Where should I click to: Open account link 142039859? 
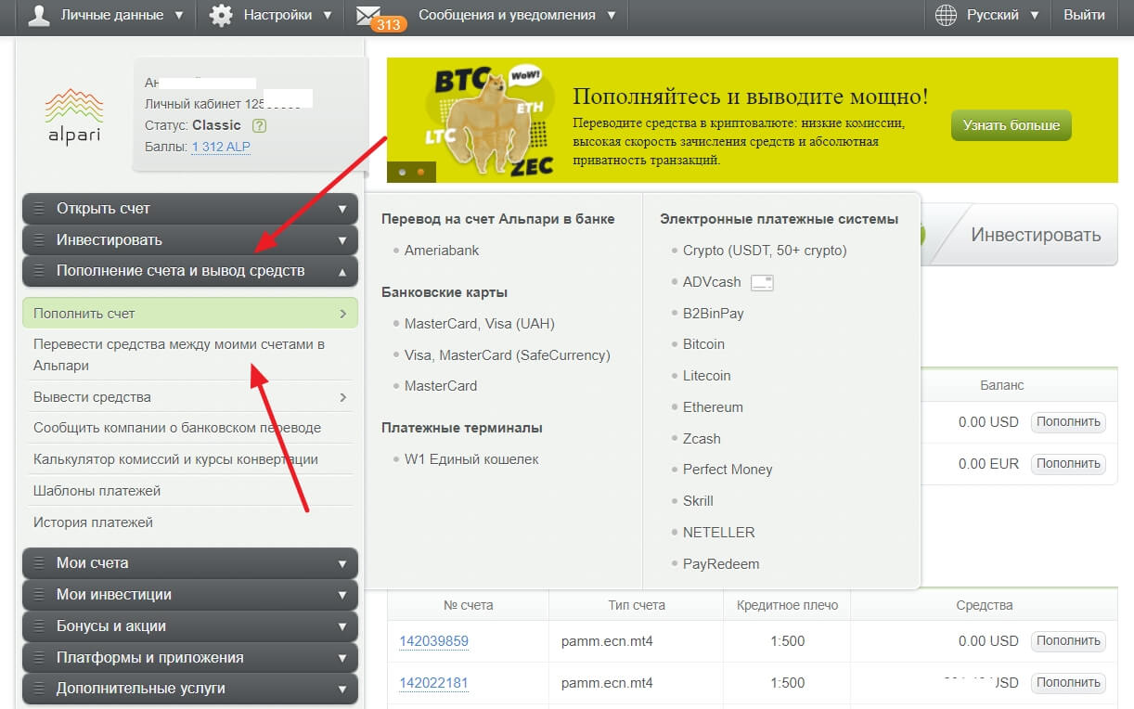pyautogui.click(x=433, y=641)
